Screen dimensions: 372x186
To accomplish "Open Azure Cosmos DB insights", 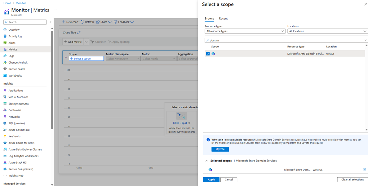I will [19, 130].
